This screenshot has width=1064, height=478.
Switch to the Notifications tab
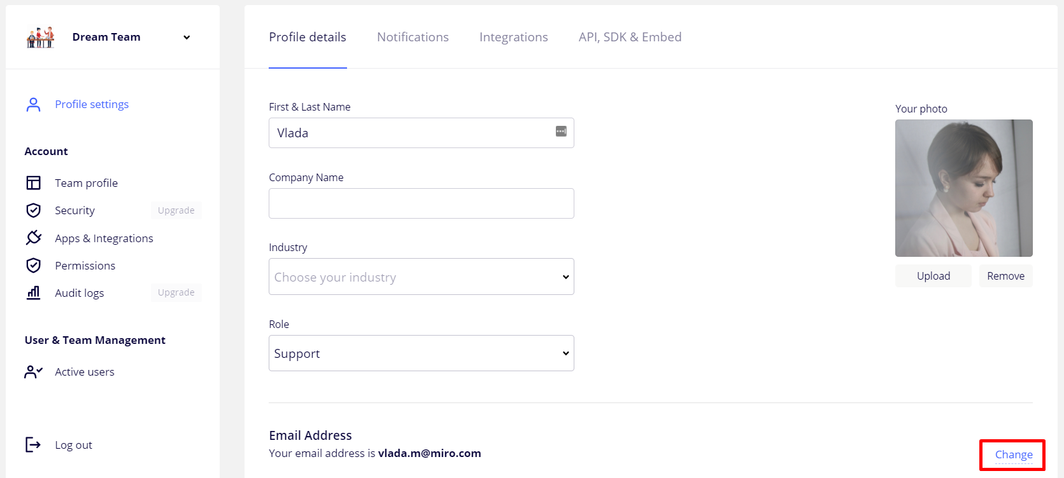[413, 38]
